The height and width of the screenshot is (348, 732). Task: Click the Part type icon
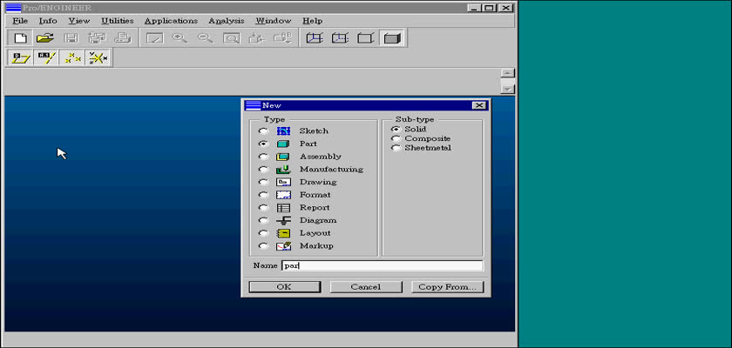point(283,144)
